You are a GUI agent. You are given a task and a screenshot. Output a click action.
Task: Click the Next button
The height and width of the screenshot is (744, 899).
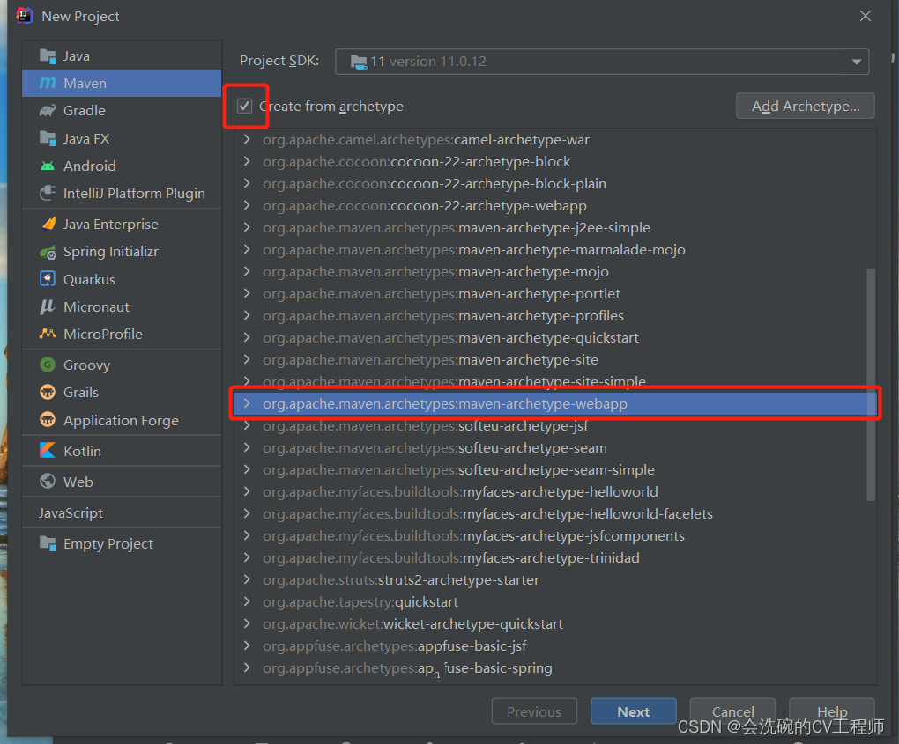click(634, 711)
